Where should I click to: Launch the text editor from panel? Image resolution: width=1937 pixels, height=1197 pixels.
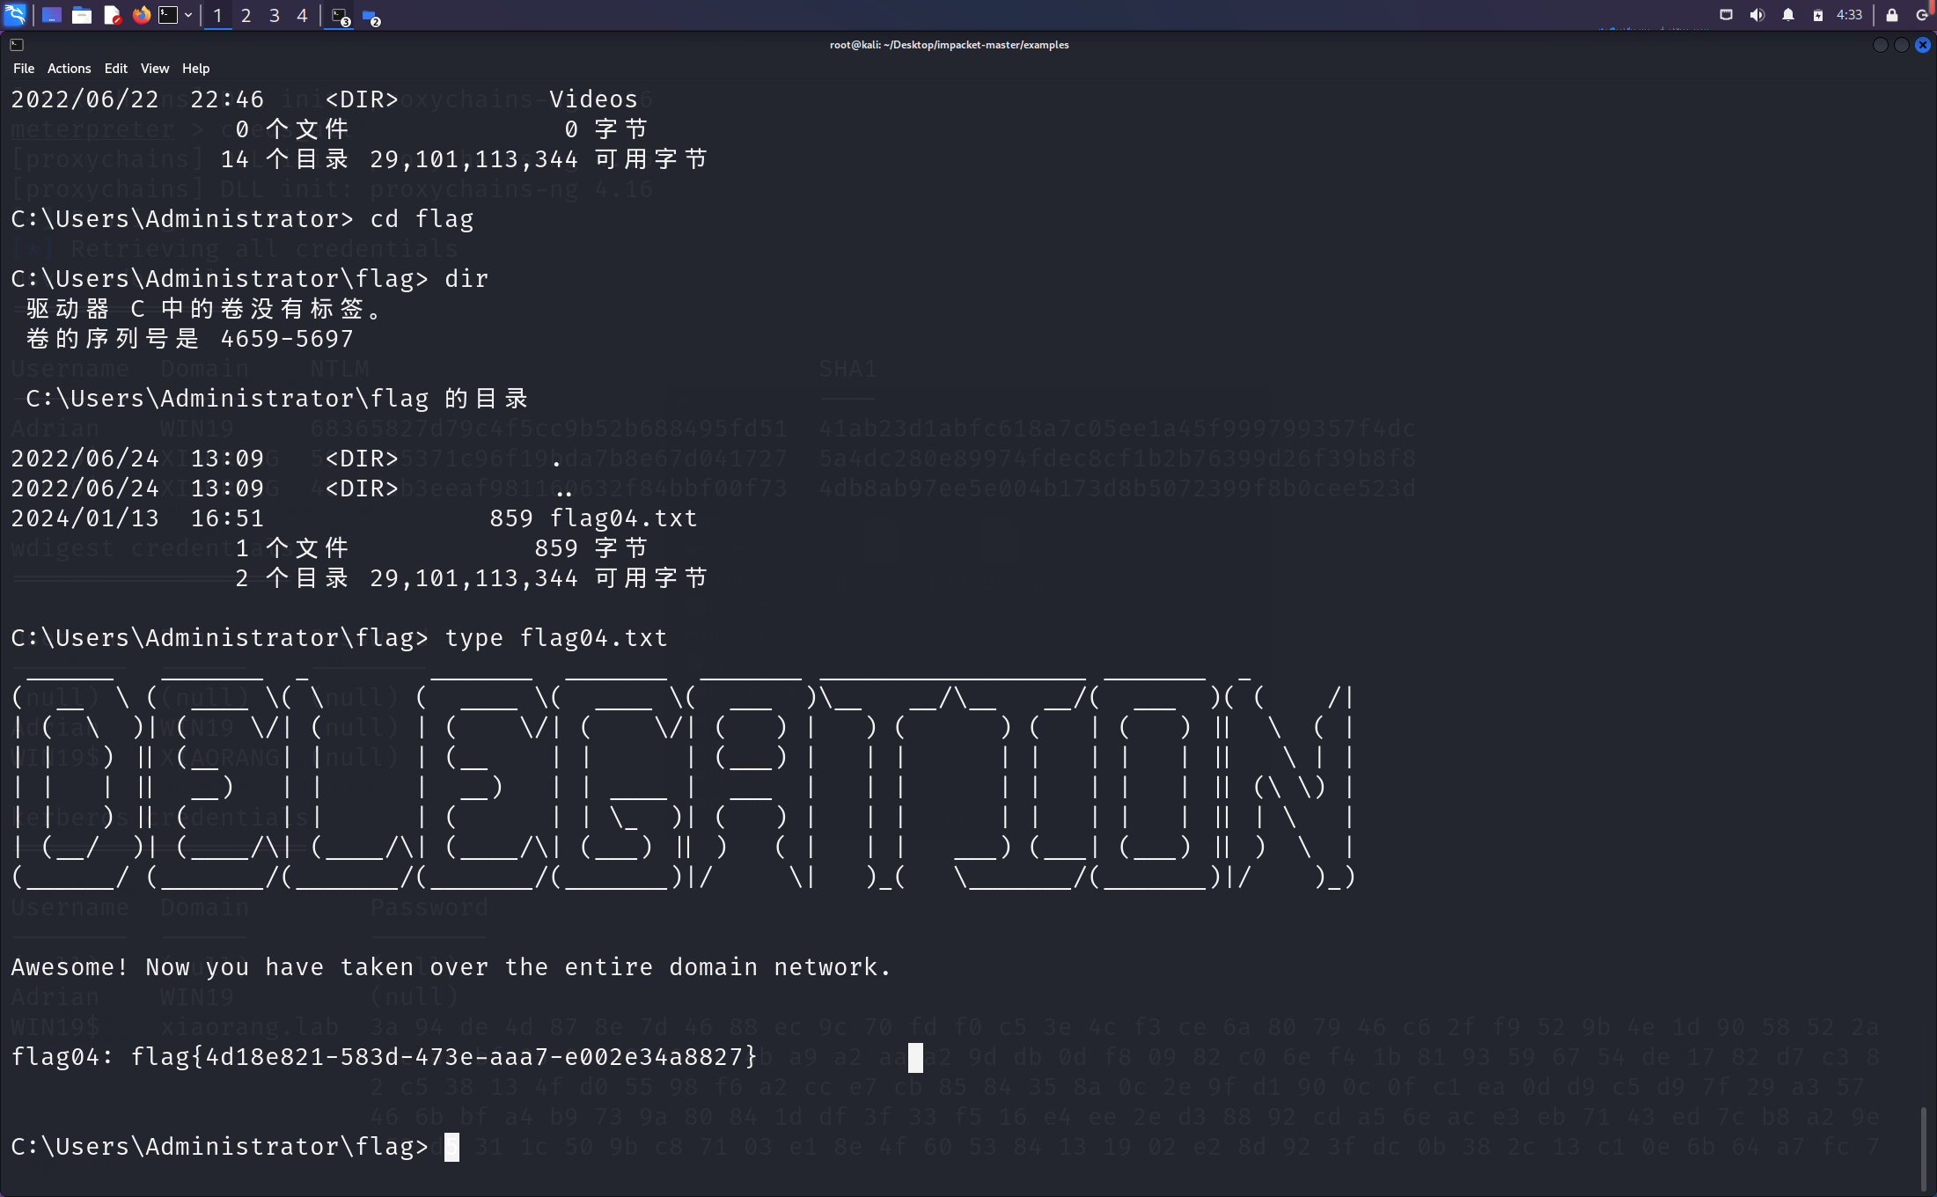[x=112, y=15]
